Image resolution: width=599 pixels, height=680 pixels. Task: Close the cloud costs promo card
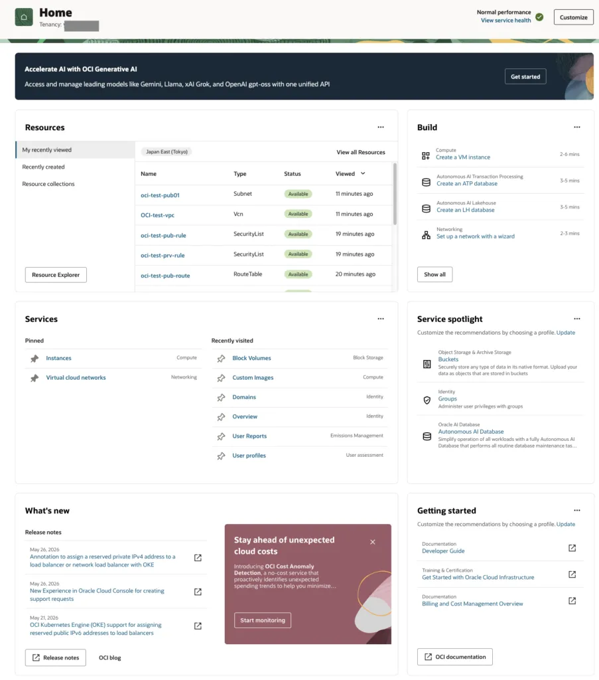tap(373, 542)
